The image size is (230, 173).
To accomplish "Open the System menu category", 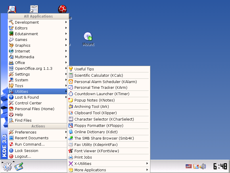I will pyautogui.click(x=38, y=80).
